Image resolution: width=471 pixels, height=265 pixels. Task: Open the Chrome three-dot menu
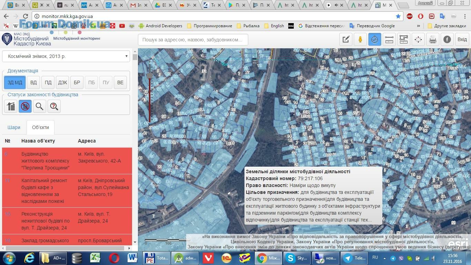(x=465, y=16)
